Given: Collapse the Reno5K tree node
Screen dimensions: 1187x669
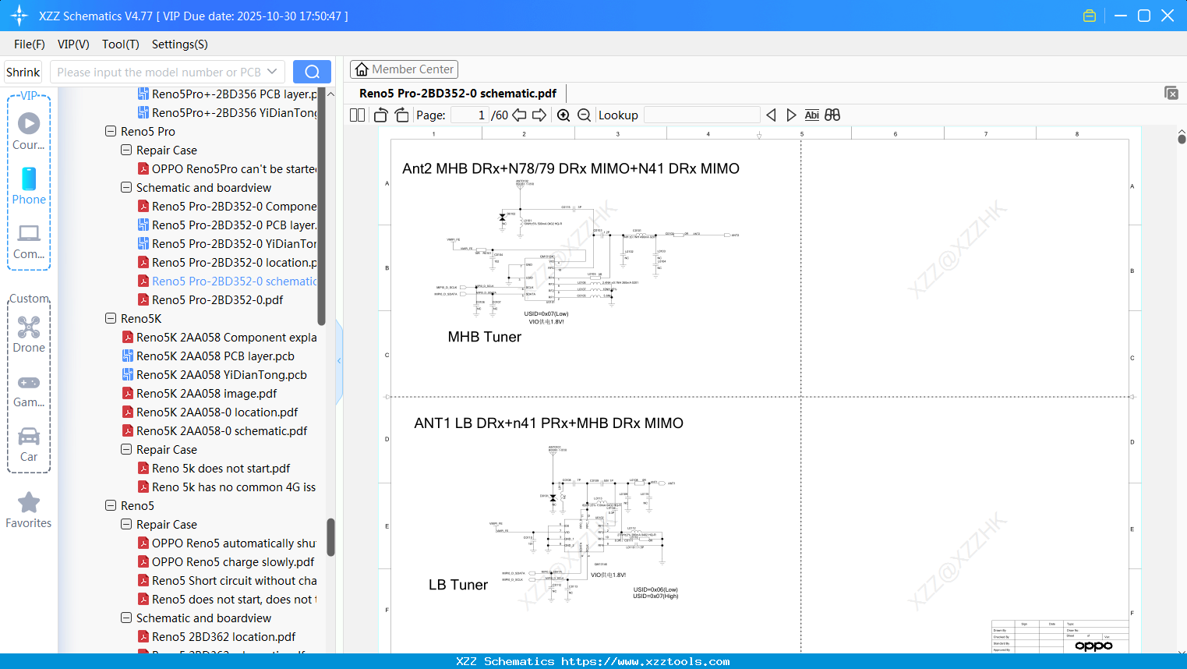Looking at the screenshot, I should click(110, 318).
